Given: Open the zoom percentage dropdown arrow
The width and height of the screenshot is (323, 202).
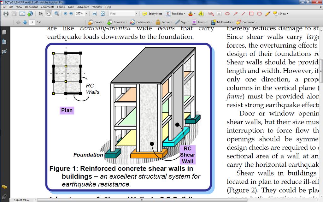Looking at the screenshot, I should point(86,14).
